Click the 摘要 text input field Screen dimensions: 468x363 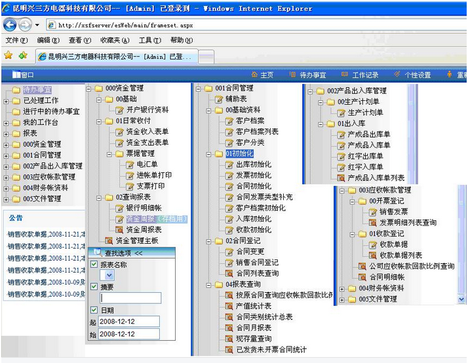click(x=130, y=298)
